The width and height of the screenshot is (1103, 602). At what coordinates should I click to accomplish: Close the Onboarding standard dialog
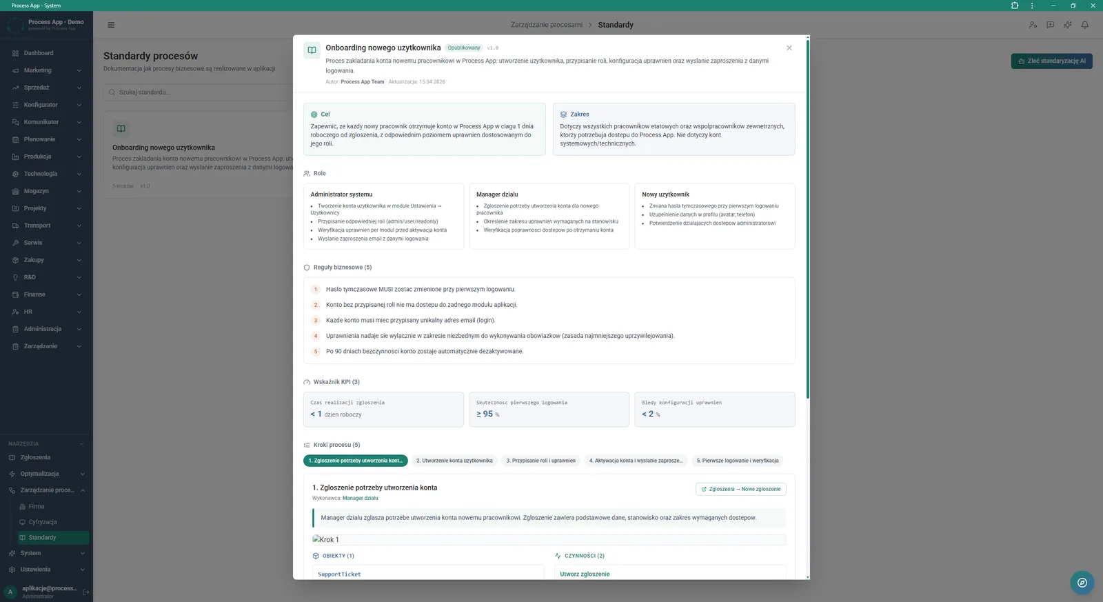point(789,48)
